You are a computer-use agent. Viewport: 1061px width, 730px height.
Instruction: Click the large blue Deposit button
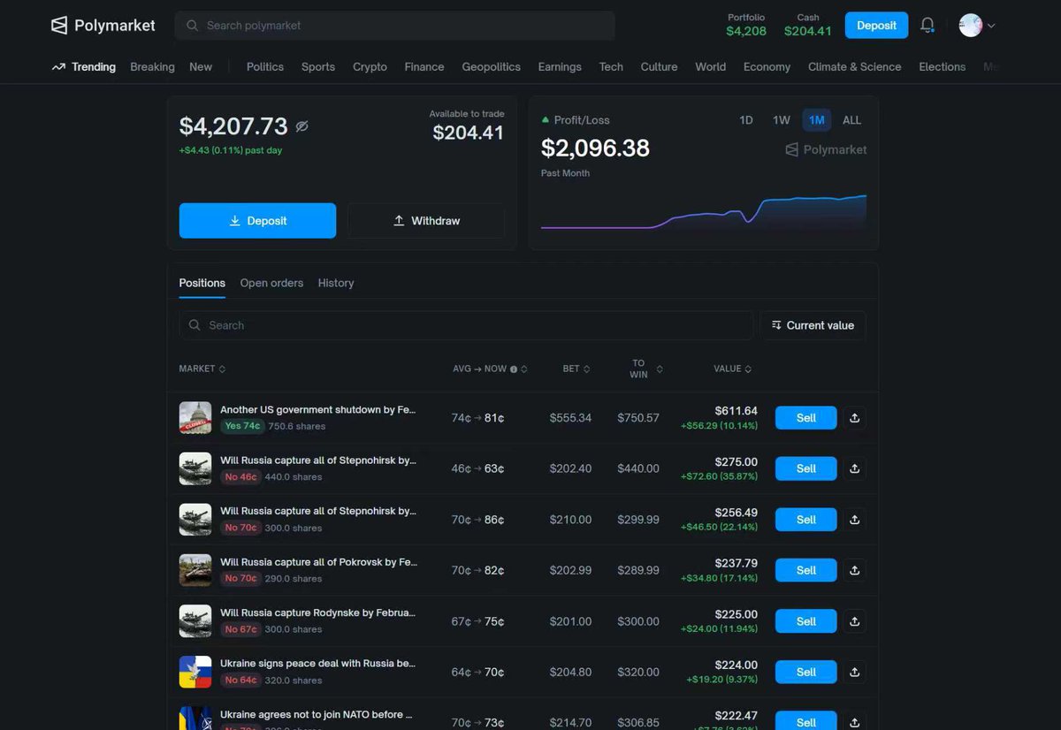tap(257, 221)
